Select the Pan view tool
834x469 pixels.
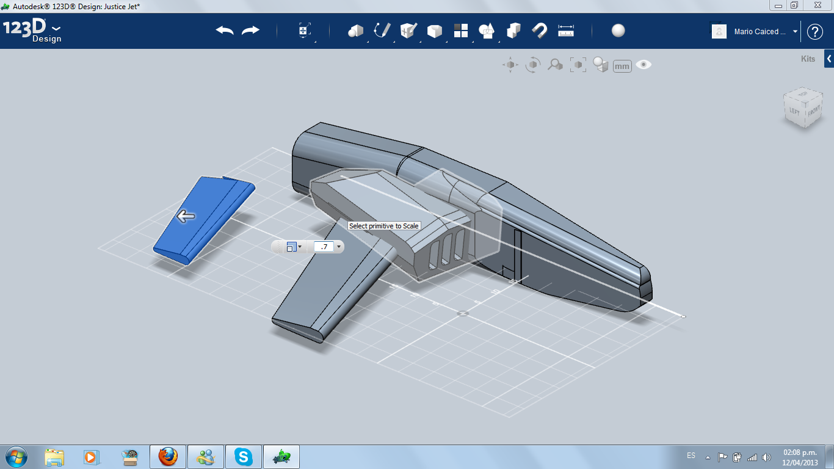click(510, 65)
